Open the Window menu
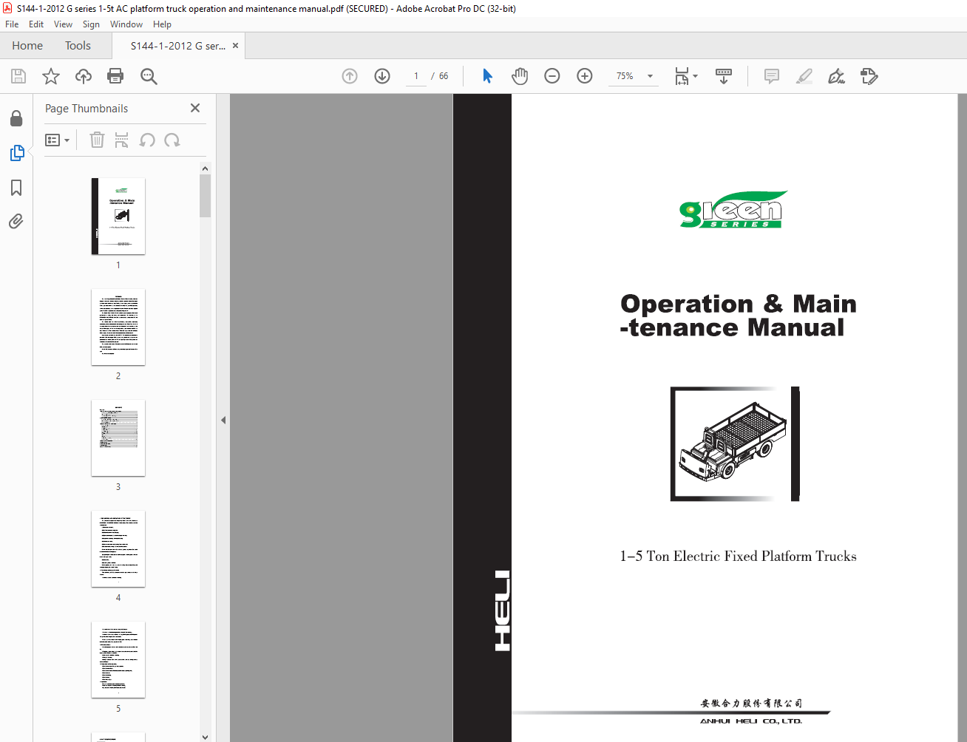This screenshot has width=967, height=742. pos(126,24)
